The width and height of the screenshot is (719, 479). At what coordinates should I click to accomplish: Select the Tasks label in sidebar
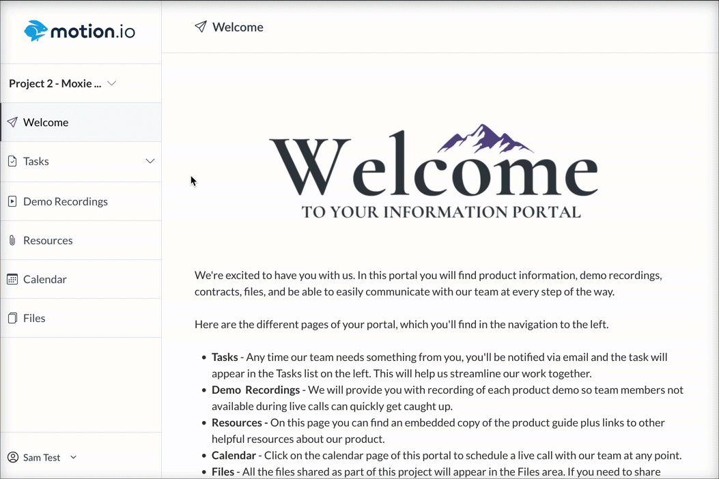36,162
